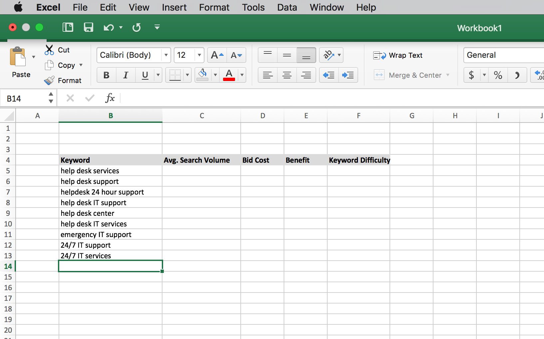
Task: Select the 'Keyword Difficulty' header cell
Action: (x=359, y=160)
